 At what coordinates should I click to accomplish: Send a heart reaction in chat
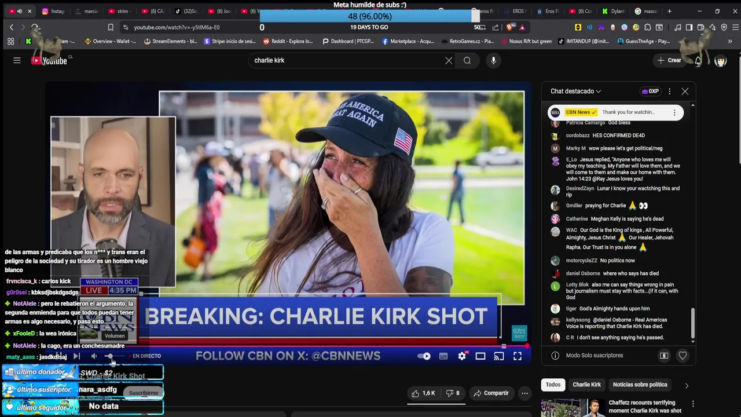(683, 356)
